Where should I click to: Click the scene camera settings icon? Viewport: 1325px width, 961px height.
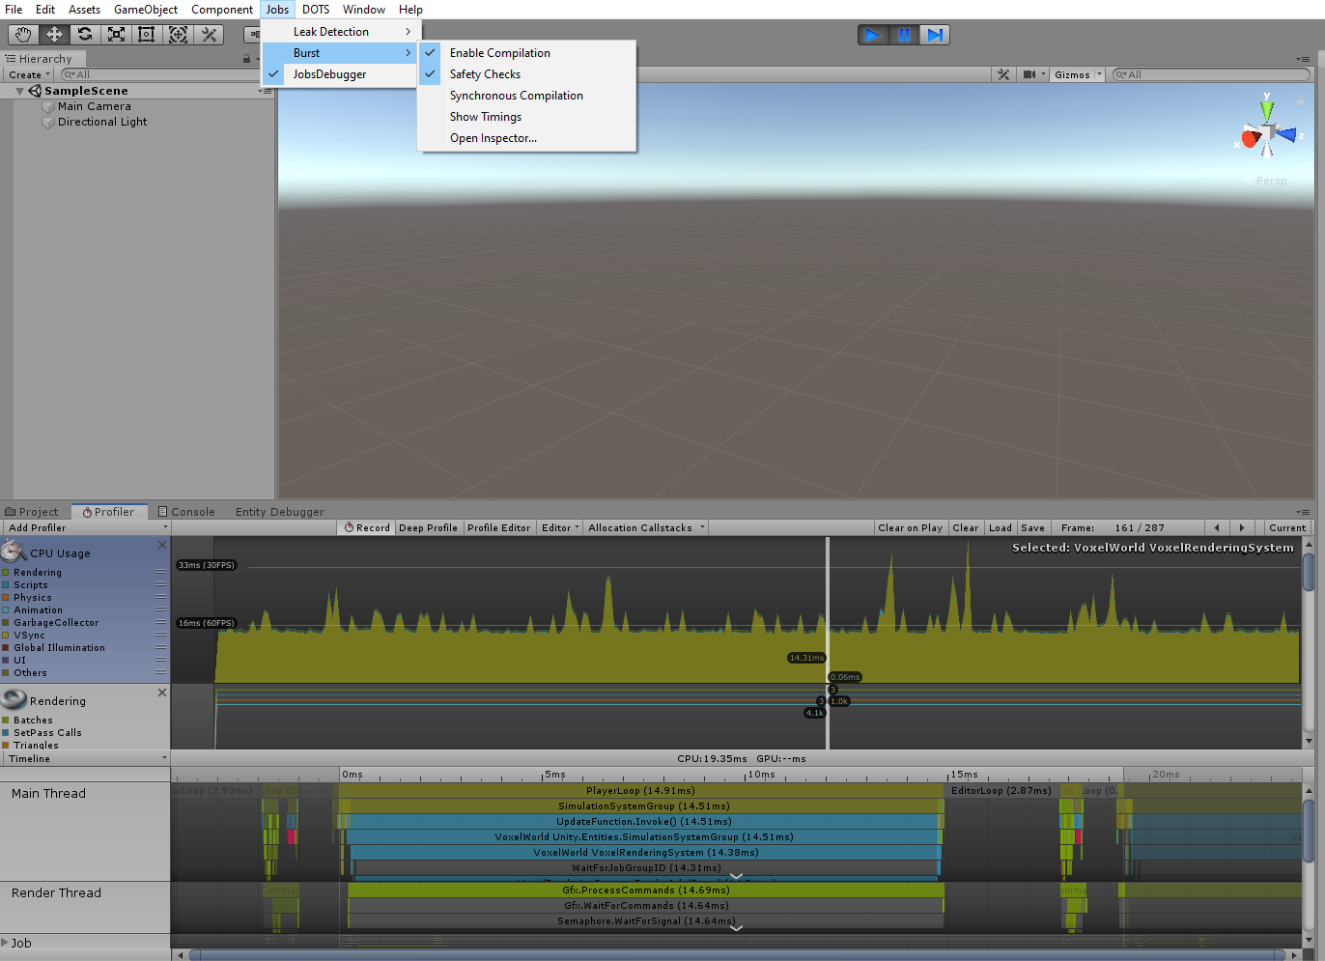pyautogui.click(x=1031, y=74)
